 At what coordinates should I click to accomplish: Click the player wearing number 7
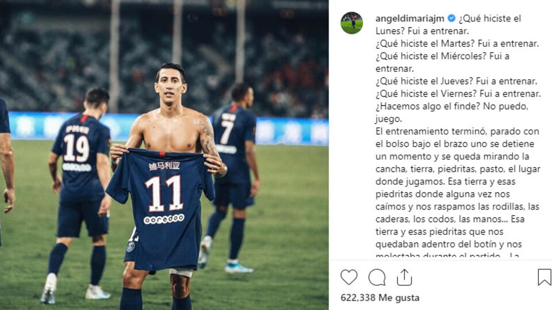coord(231,176)
